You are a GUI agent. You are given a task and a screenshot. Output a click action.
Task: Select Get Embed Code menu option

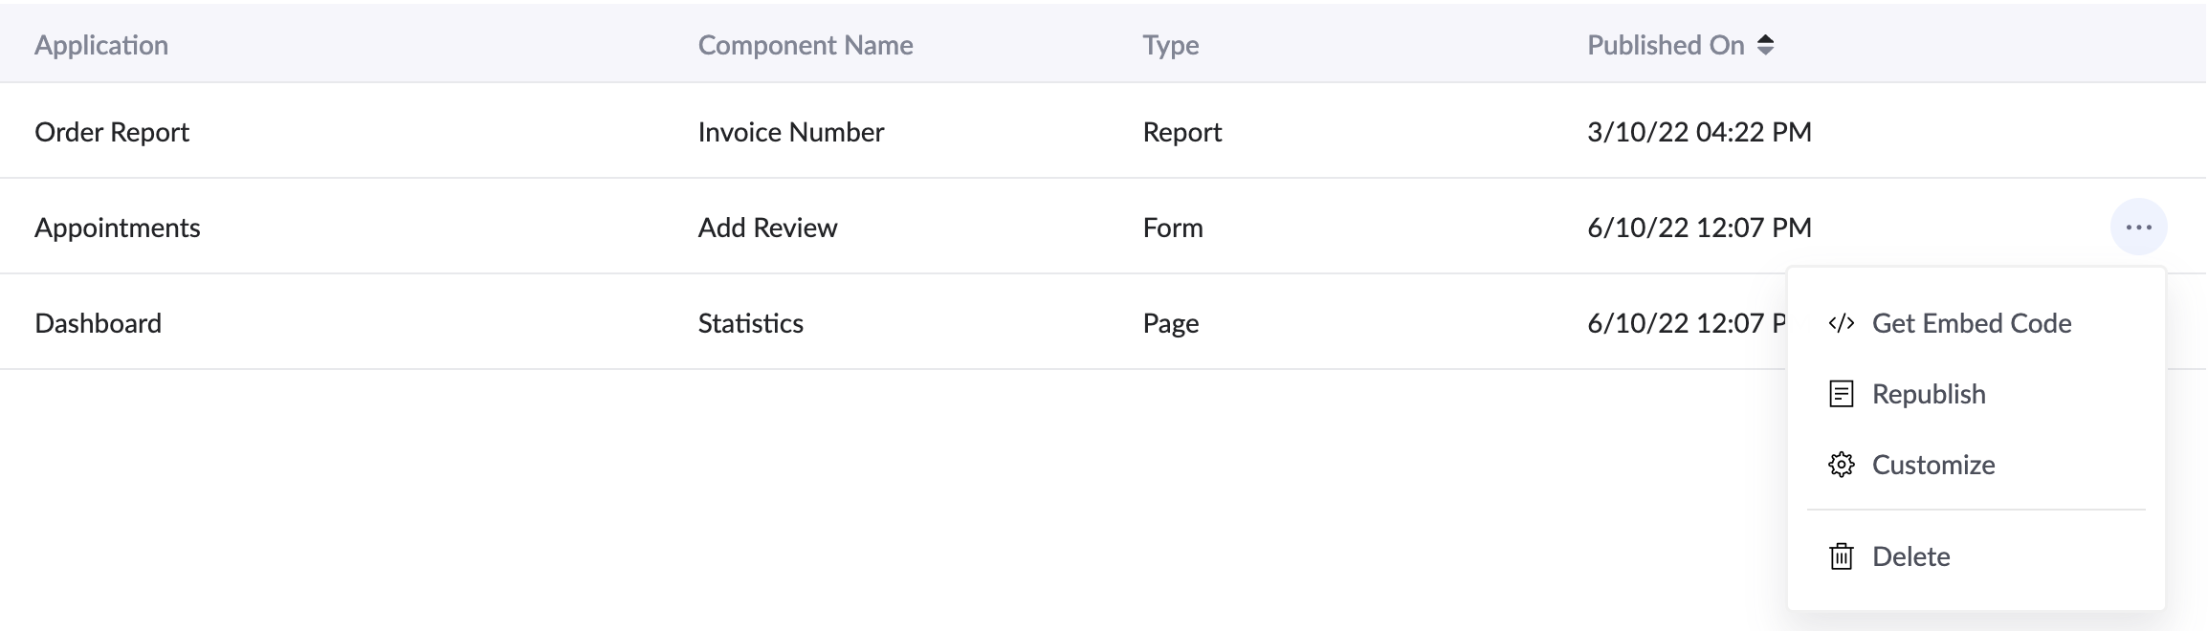point(1971,323)
